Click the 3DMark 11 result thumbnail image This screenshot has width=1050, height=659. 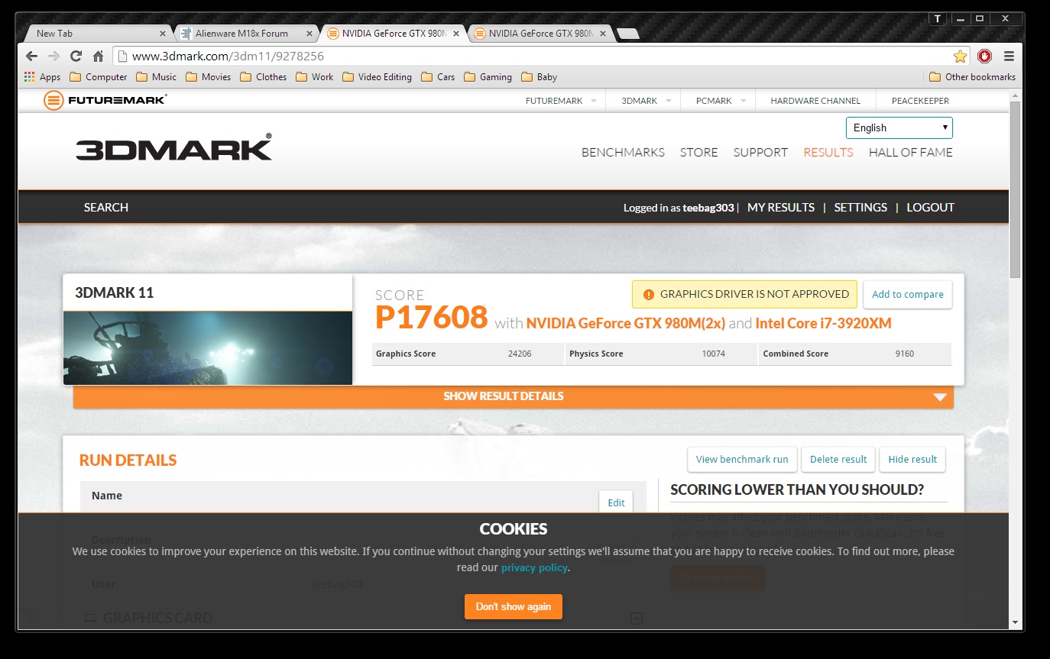click(208, 347)
